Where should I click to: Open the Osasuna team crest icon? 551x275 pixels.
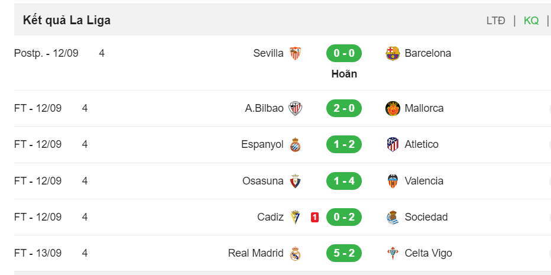pyautogui.click(x=295, y=181)
